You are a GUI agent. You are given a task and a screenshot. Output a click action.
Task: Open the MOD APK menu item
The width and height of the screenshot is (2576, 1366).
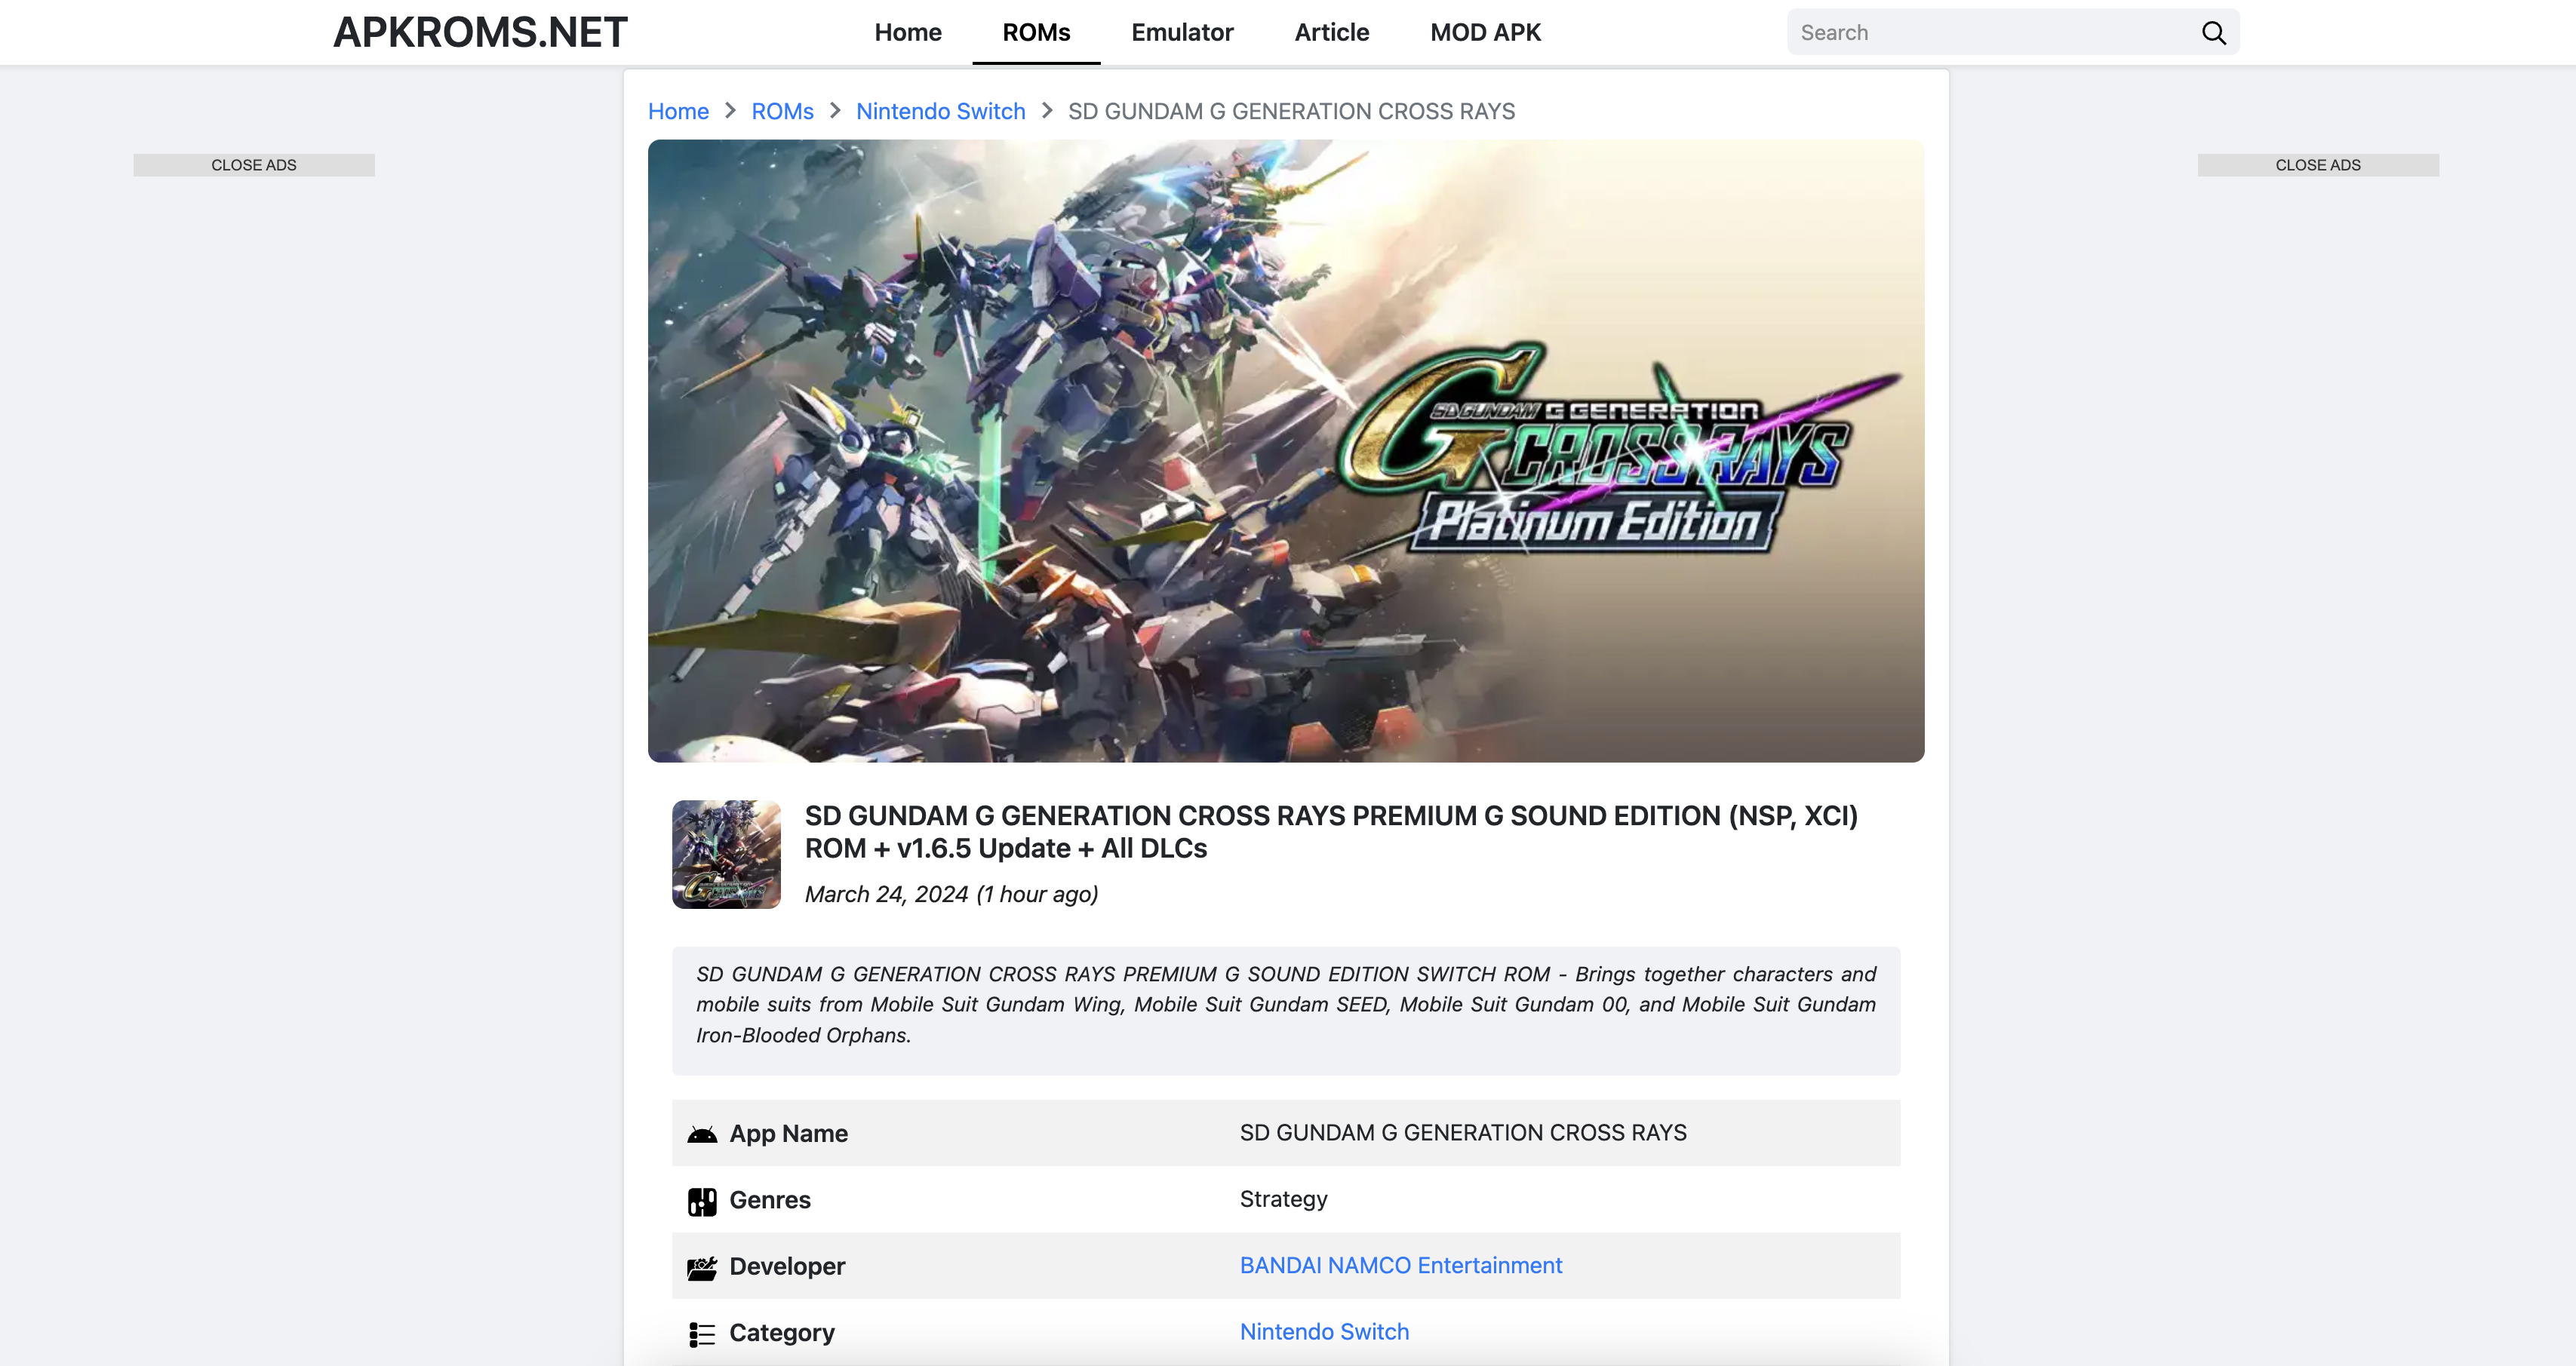click(x=1485, y=32)
